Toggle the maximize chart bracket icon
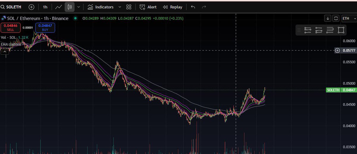 pos(336,18)
